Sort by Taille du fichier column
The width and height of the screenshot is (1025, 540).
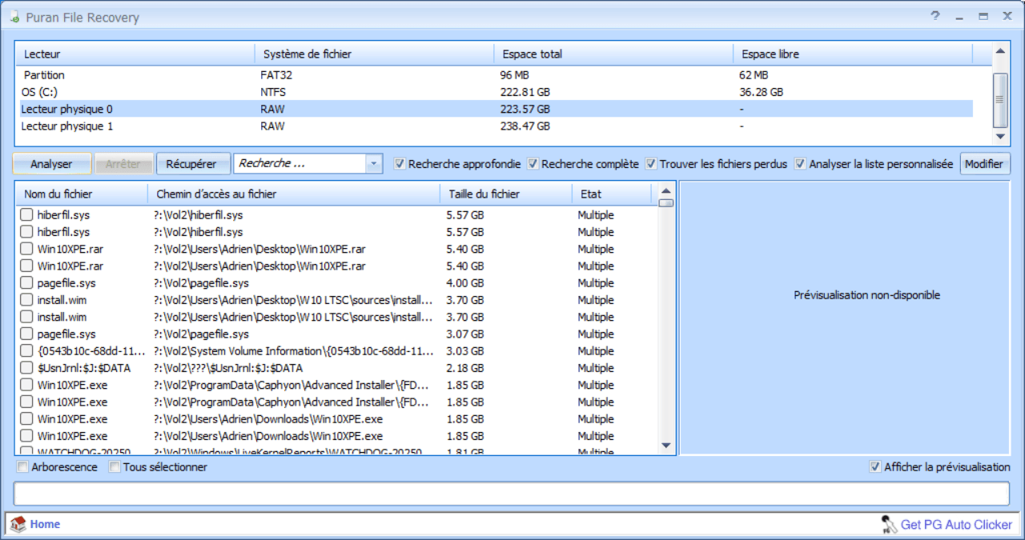click(x=506, y=194)
